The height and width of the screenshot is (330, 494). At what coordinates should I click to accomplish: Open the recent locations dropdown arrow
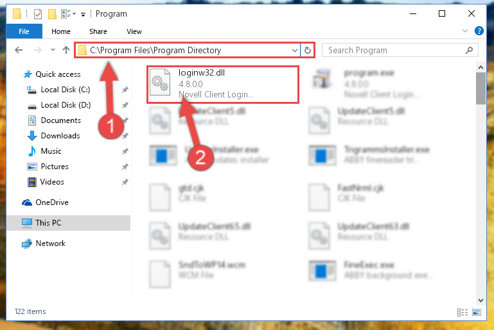click(53, 49)
